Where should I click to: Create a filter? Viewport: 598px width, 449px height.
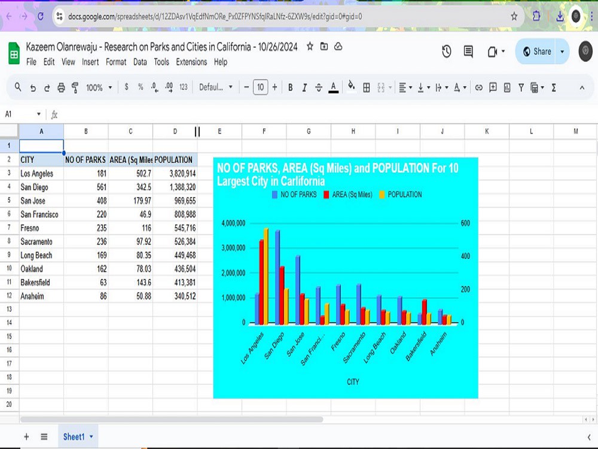521,88
